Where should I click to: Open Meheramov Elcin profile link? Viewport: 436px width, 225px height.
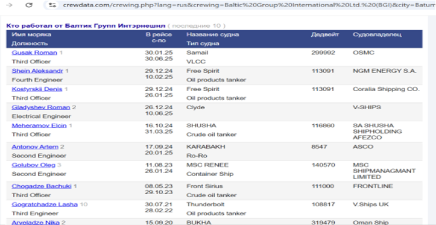(x=39, y=125)
